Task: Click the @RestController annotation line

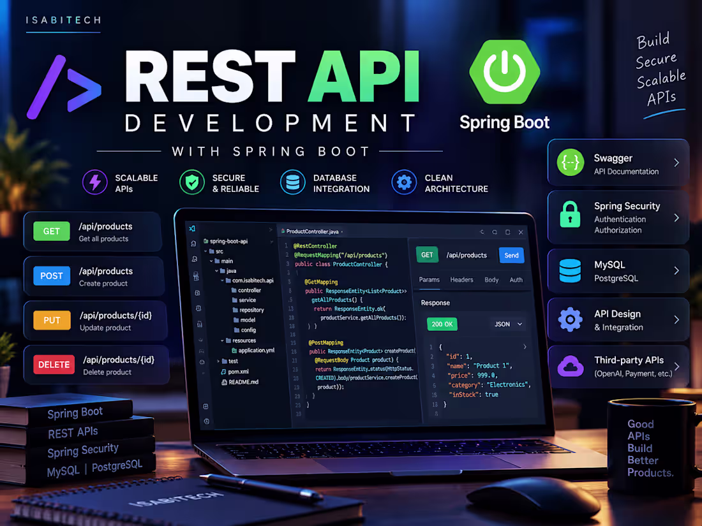Action: [x=315, y=246]
